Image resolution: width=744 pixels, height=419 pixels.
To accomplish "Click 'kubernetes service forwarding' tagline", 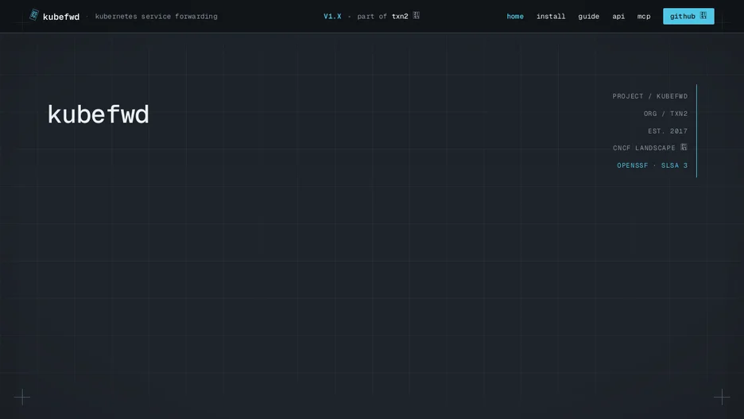I will coord(156,16).
